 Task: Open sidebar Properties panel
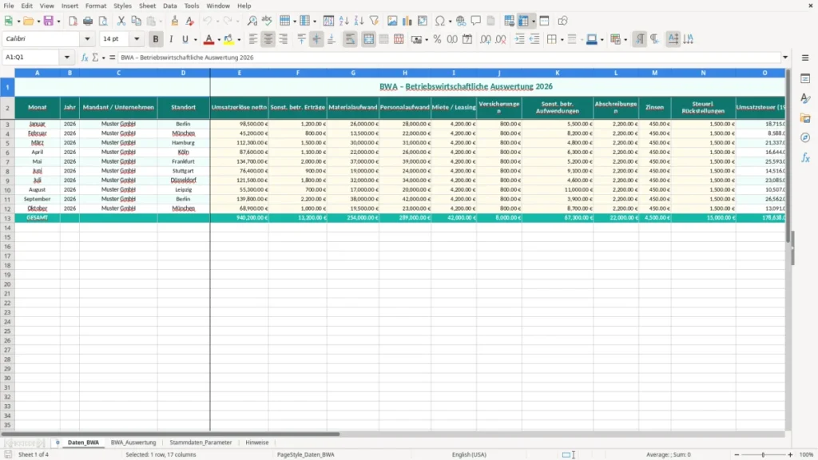[805, 79]
